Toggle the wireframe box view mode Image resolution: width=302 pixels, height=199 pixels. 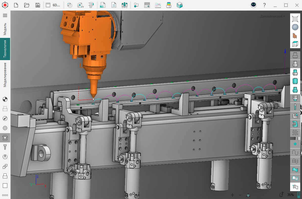[x=295, y=44]
